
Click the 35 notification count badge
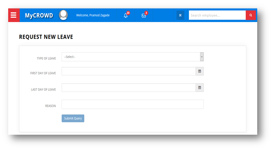point(128,13)
